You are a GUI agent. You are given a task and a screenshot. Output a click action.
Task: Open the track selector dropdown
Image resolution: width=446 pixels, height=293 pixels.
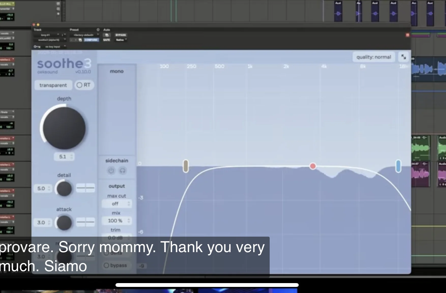(x=47, y=35)
